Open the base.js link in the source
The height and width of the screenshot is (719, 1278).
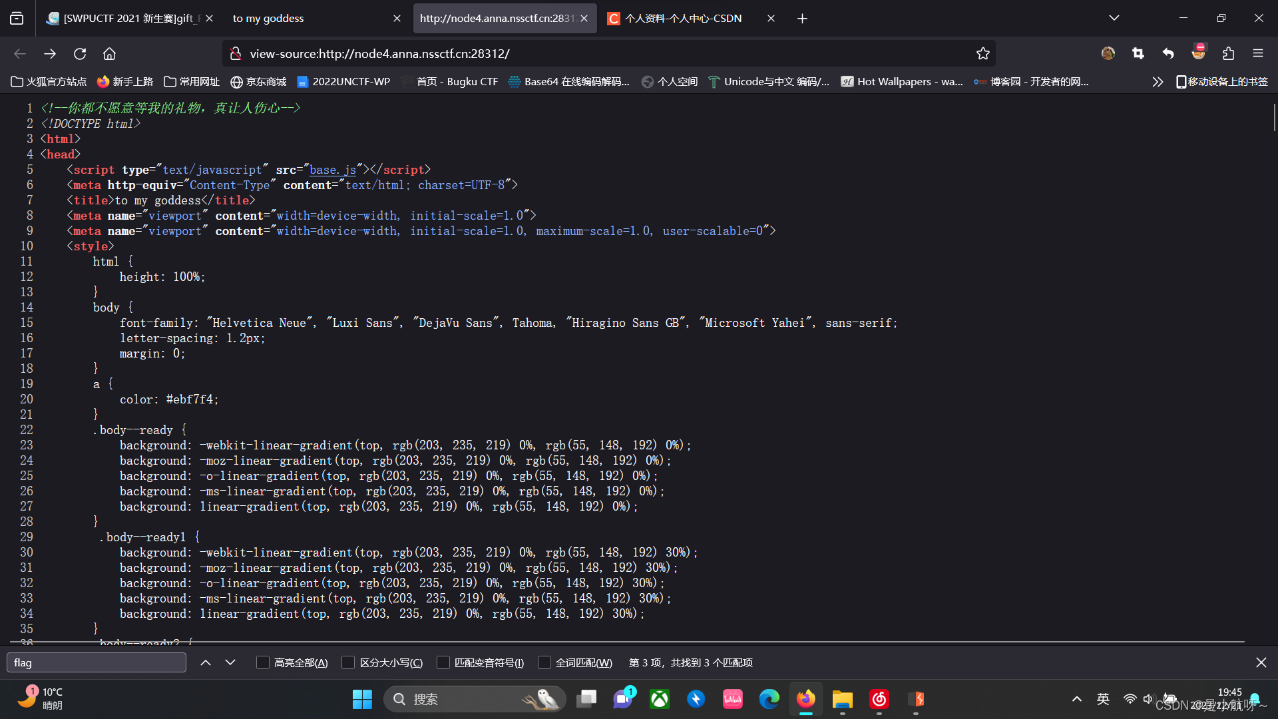click(332, 170)
